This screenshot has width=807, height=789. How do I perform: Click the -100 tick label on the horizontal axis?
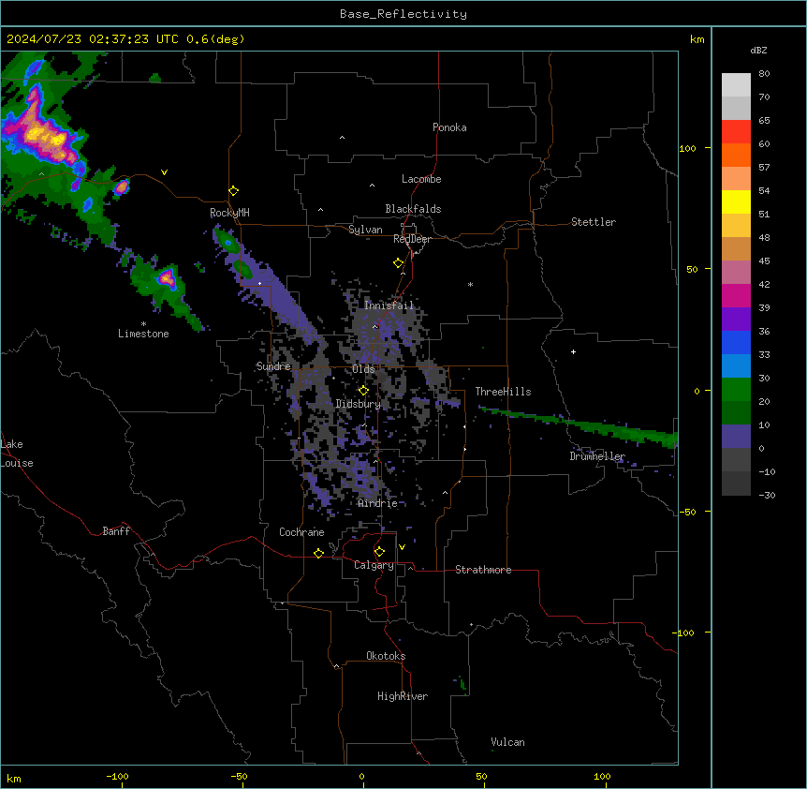[117, 776]
